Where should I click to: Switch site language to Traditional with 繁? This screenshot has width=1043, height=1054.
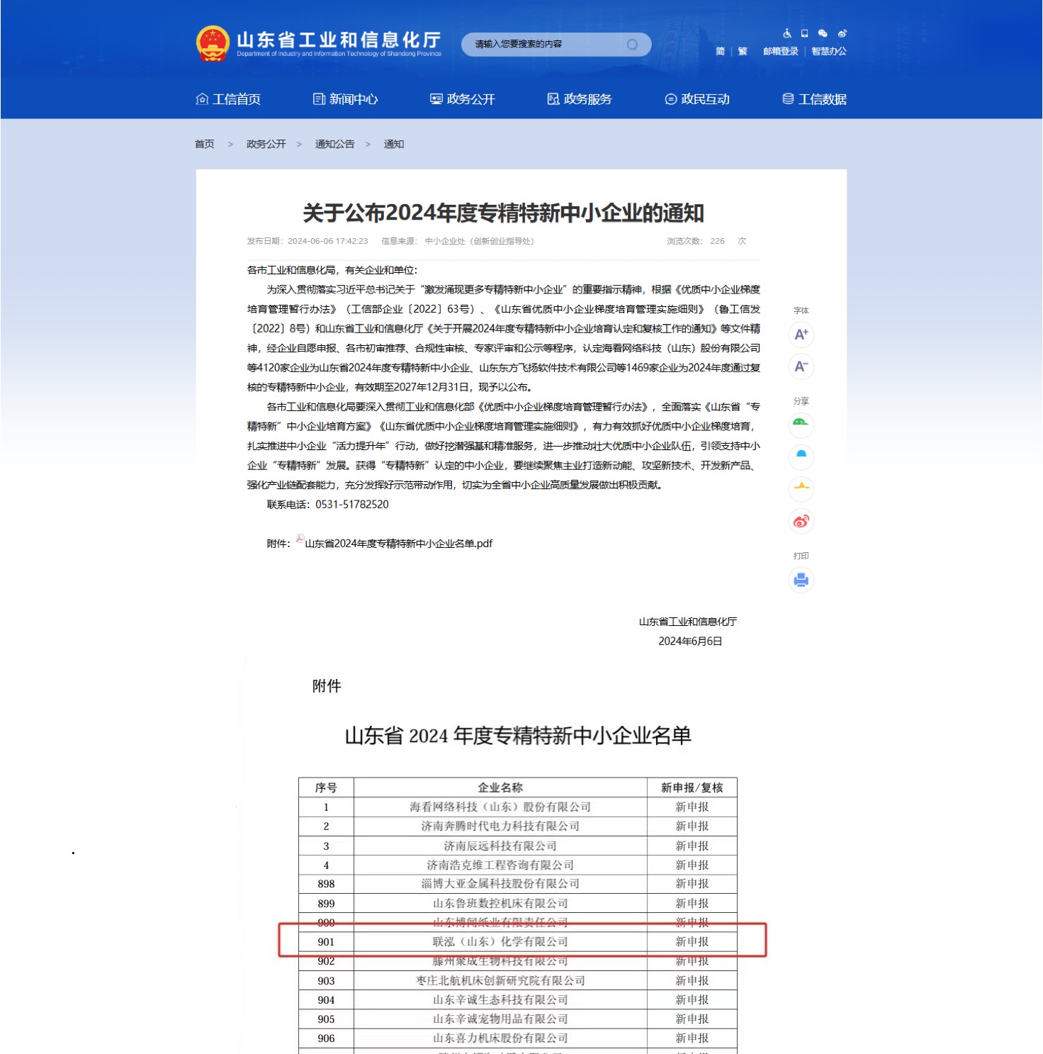[743, 50]
